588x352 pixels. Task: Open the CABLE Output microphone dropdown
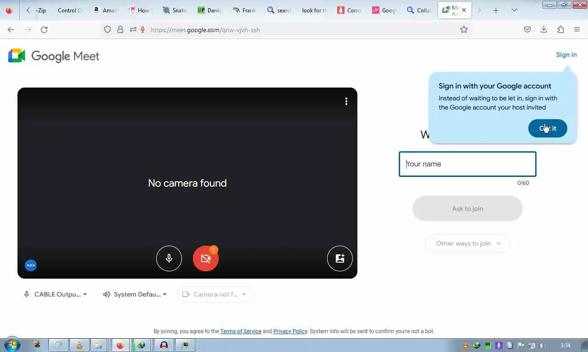click(x=55, y=294)
